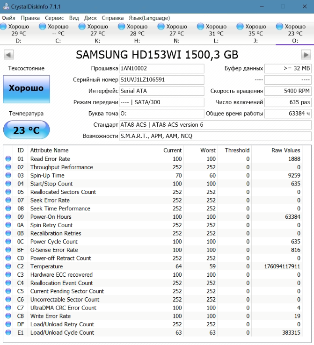Image resolution: width=314 pixels, height=345 pixels.
Task: Click the buffer size >= 32 MB field
Action: (288, 68)
